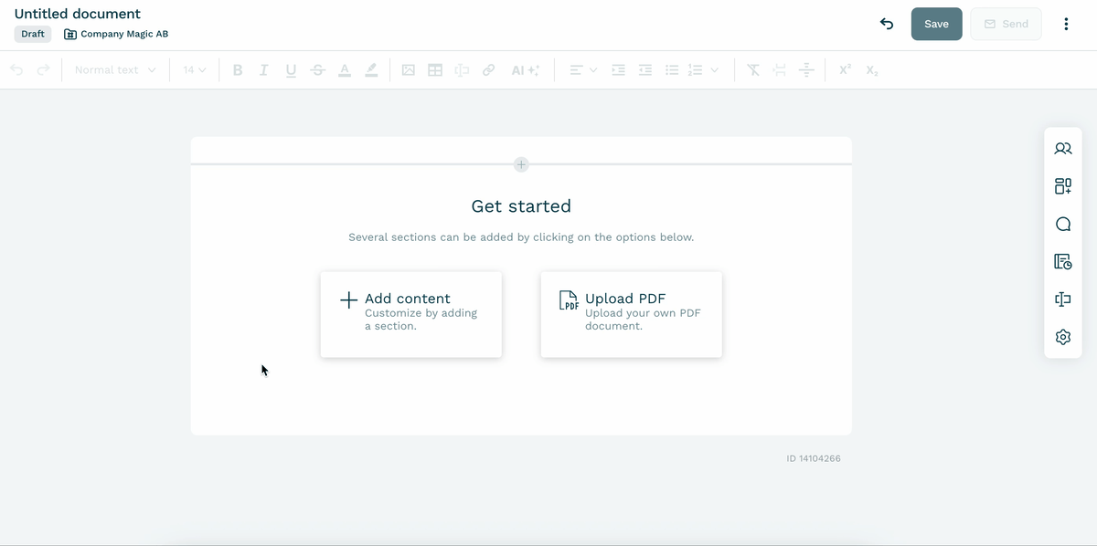
Task: Click the document ID 14104266 text
Action: (x=814, y=458)
